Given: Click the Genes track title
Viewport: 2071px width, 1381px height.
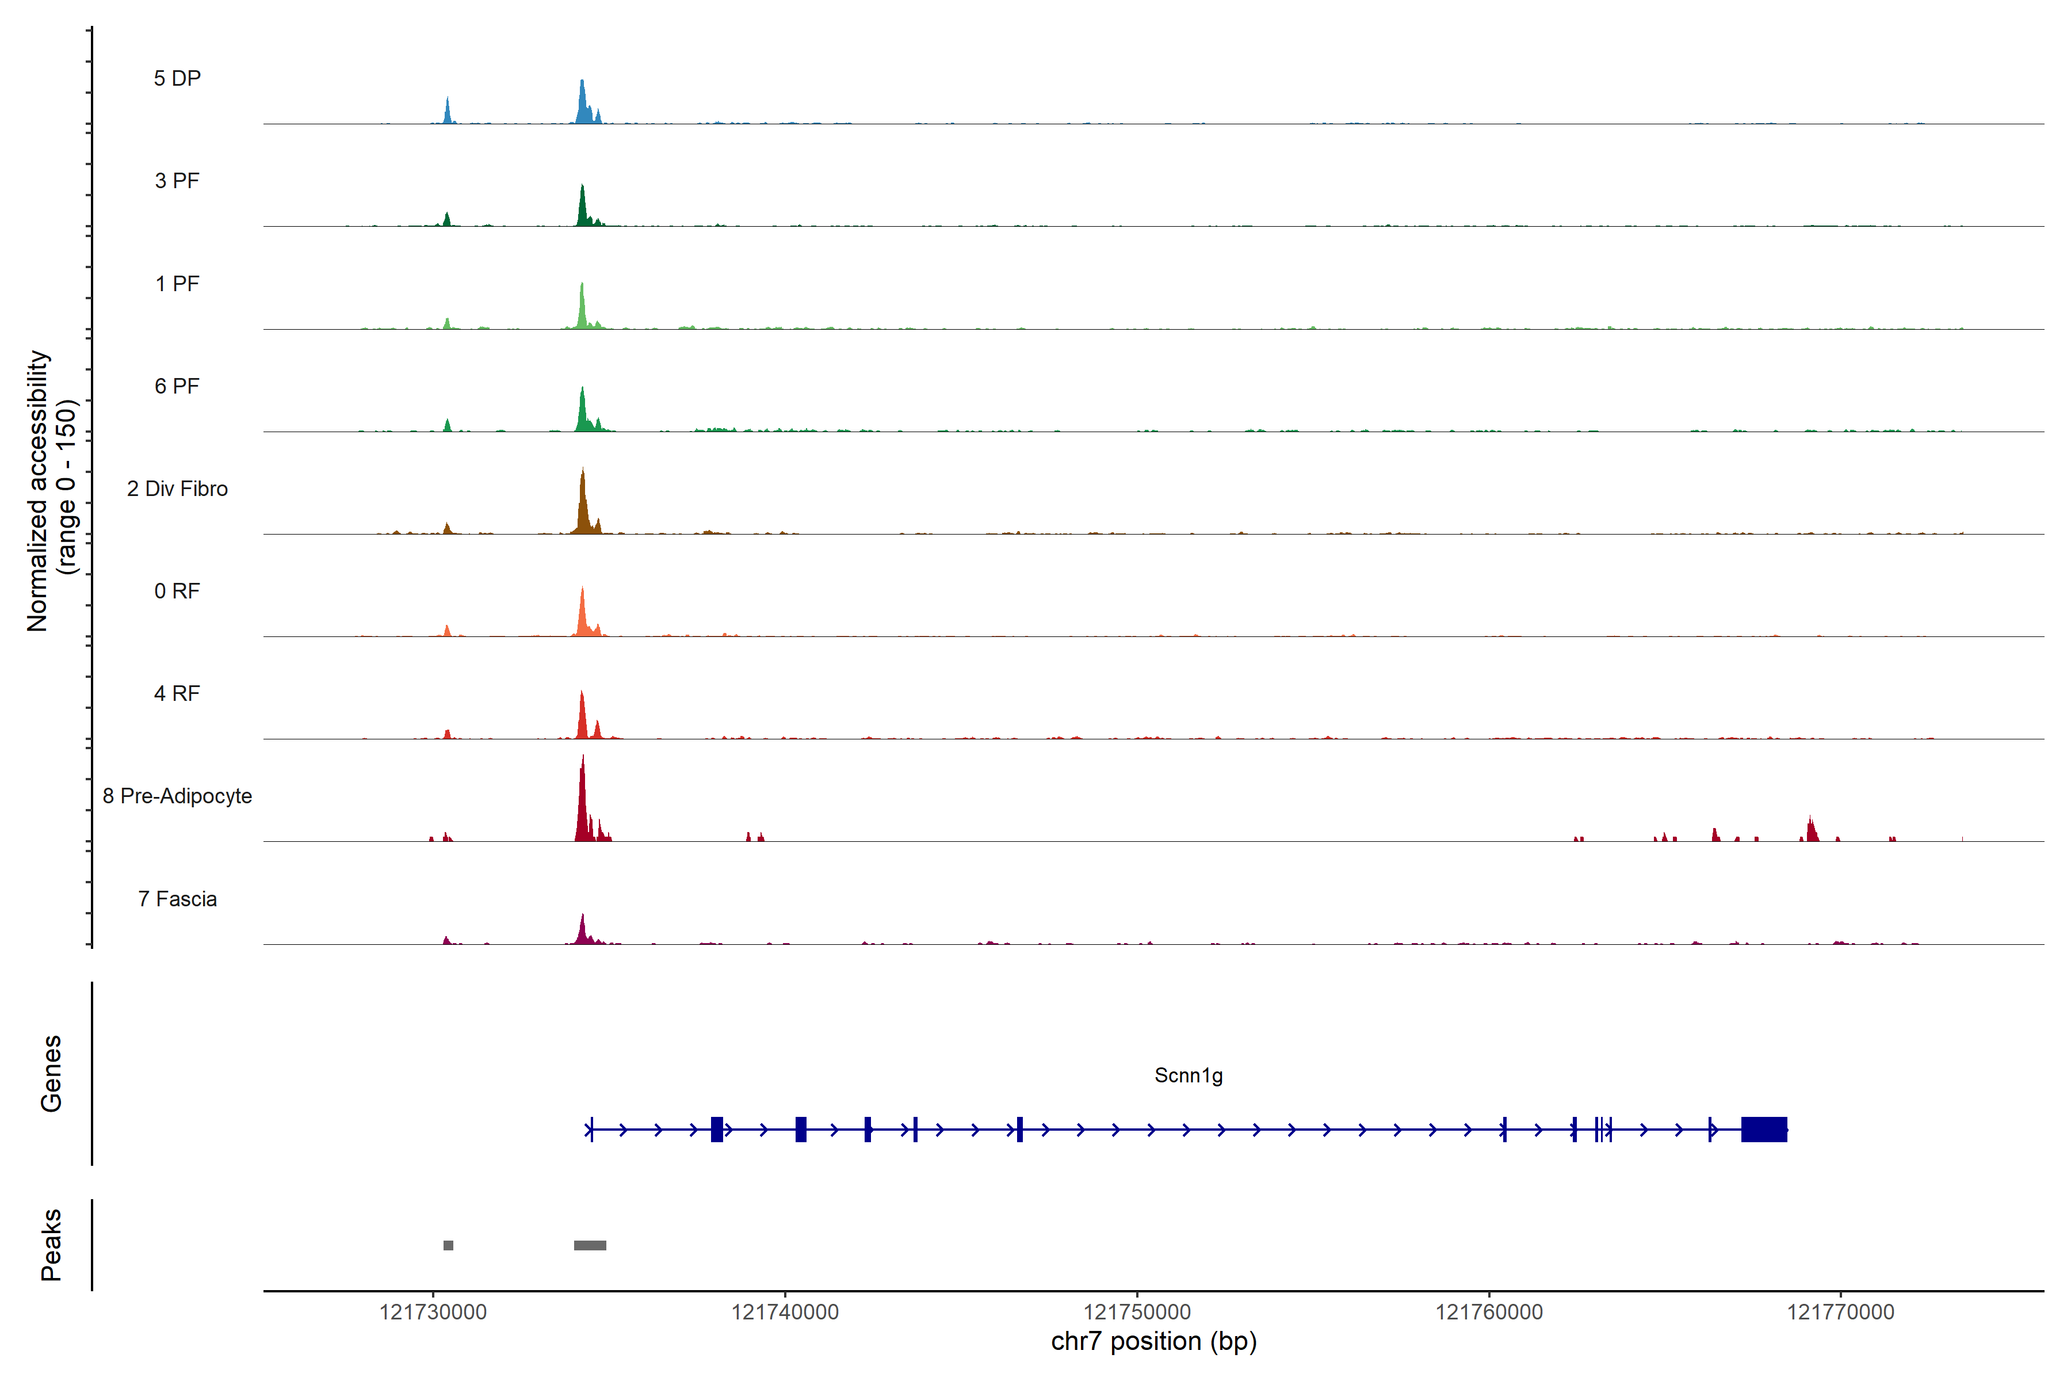Looking at the screenshot, I should [51, 1074].
